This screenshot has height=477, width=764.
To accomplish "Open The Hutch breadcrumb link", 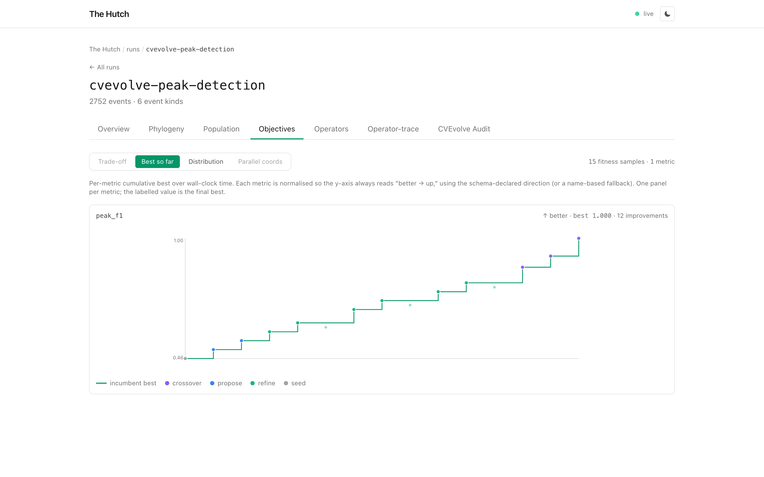I will (x=105, y=49).
